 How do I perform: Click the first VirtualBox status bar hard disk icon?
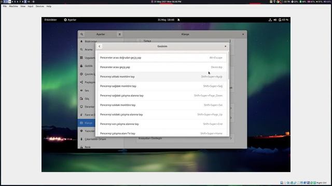pyautogui.click(x=281, y=182)
